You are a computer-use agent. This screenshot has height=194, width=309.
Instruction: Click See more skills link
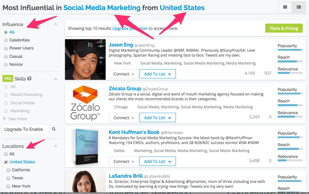click(18, 119)
